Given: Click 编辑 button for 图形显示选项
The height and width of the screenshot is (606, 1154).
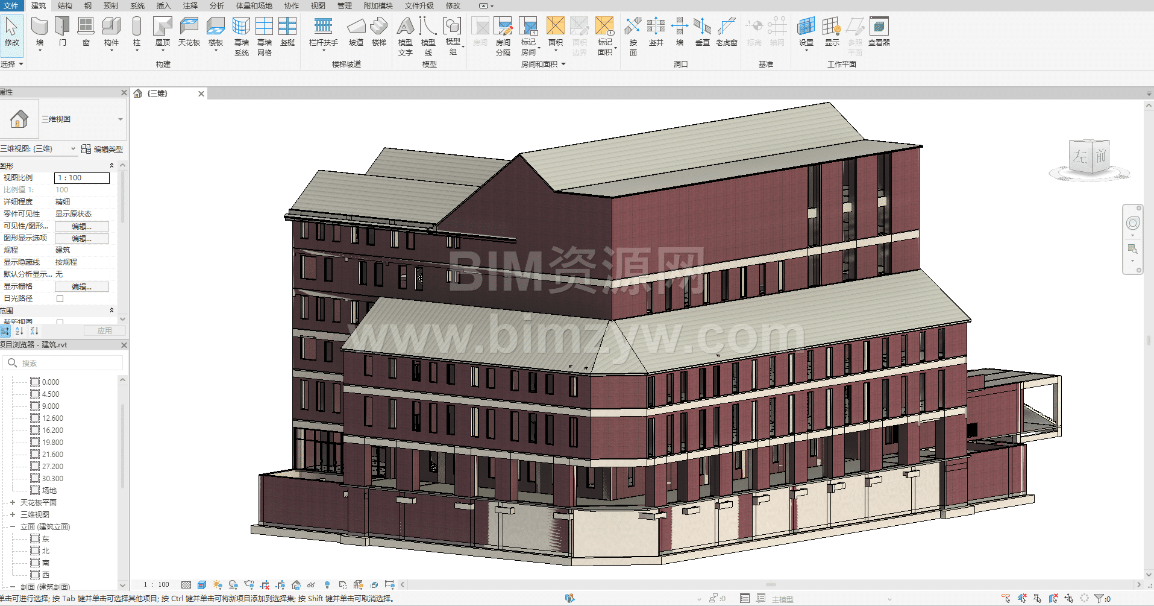Looking at the screenshot, I should [x=82, y=238].
